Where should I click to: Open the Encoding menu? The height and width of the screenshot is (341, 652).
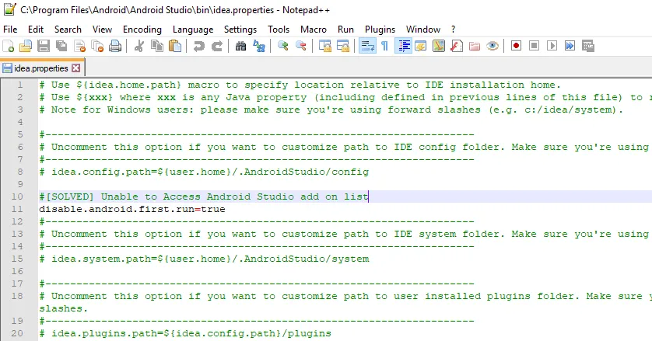coord(142,30)
